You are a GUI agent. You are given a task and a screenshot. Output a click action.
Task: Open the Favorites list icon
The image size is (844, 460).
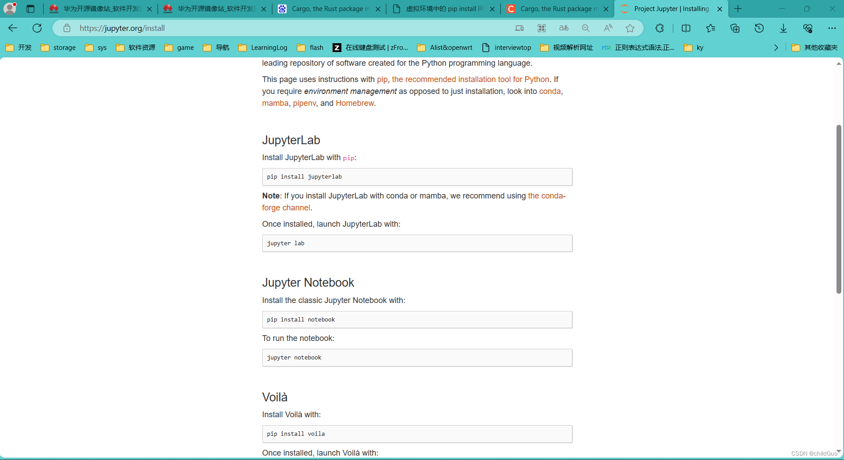[711, 28]
